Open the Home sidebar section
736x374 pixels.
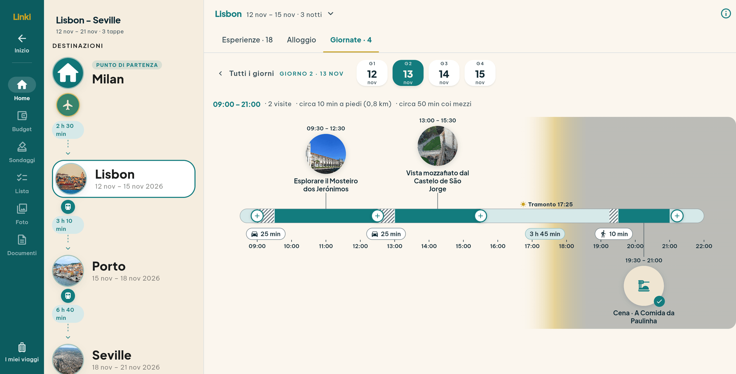pos(22,89)
